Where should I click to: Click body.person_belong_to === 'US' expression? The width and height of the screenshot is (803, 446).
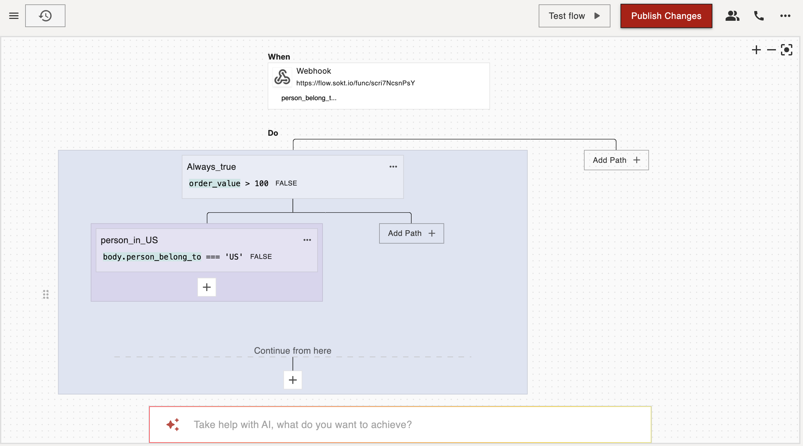173,257
